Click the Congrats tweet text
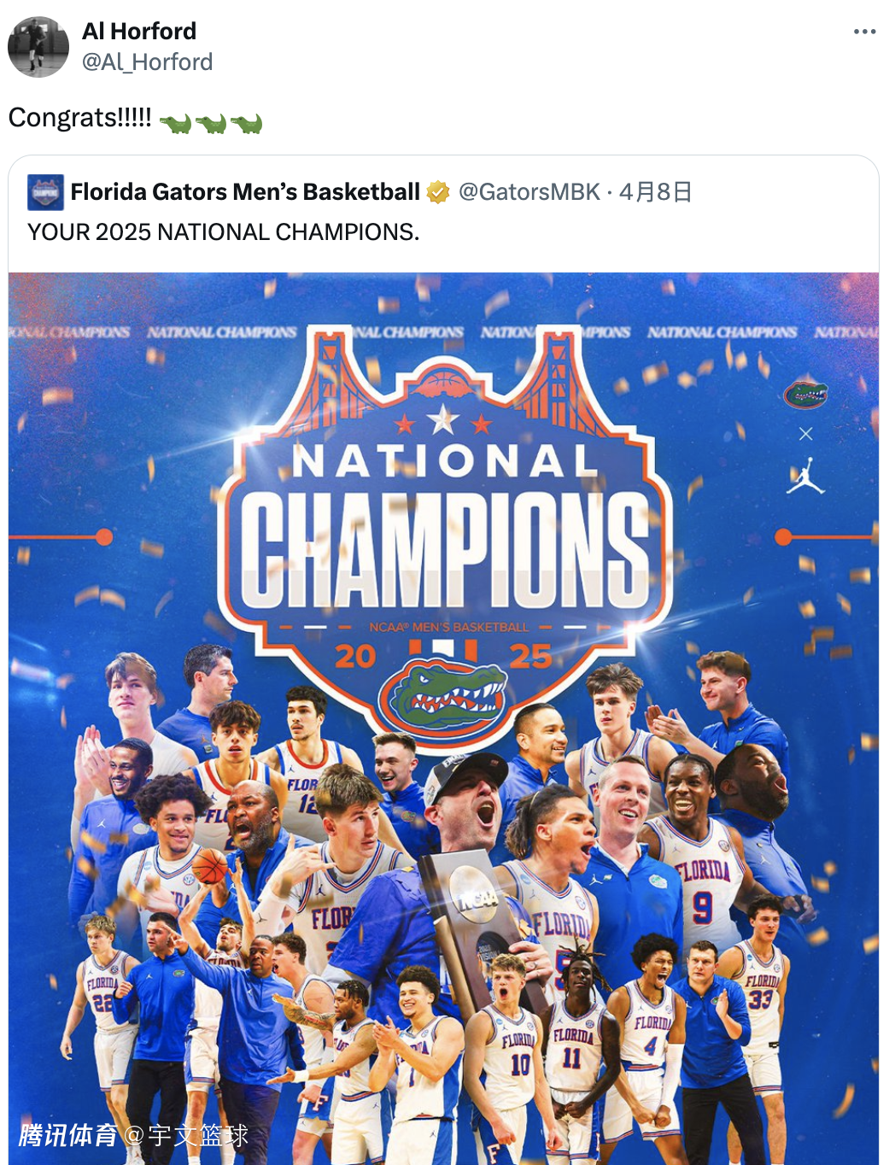The image size is (895, 1165). (80, 118)
